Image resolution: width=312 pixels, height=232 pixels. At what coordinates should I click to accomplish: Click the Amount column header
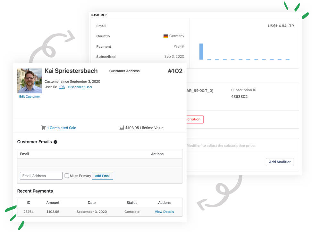[x=53, y=203]
